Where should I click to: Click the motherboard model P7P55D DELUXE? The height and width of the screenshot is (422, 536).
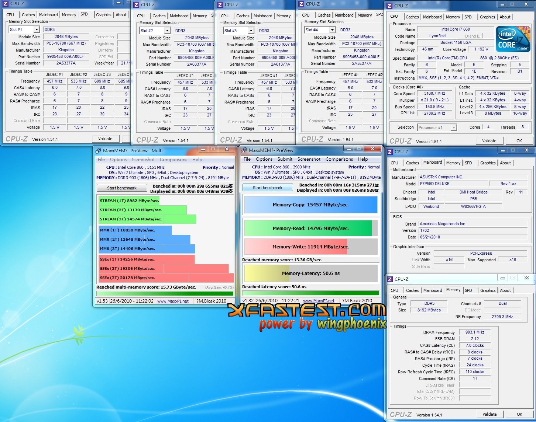[x=453, y=184]
